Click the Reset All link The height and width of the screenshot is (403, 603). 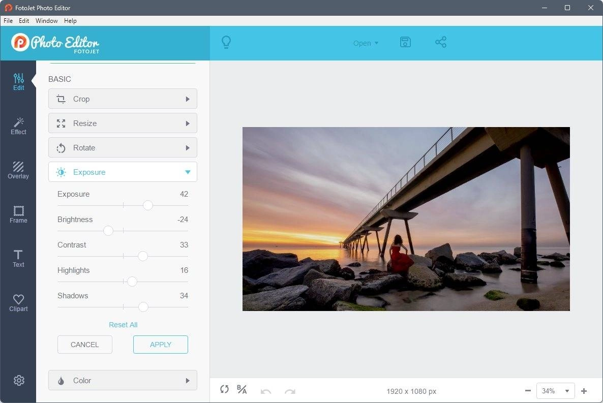(123, 325)
